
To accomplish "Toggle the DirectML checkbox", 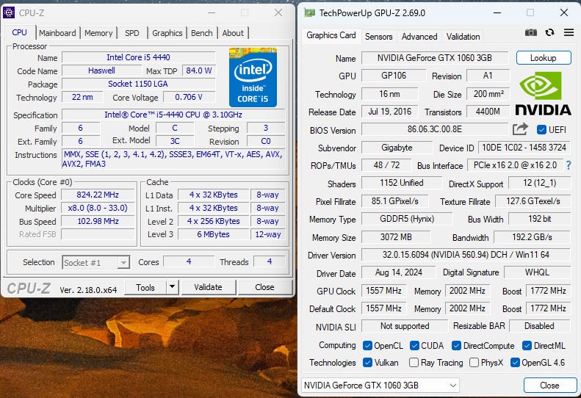I will 527,346.
